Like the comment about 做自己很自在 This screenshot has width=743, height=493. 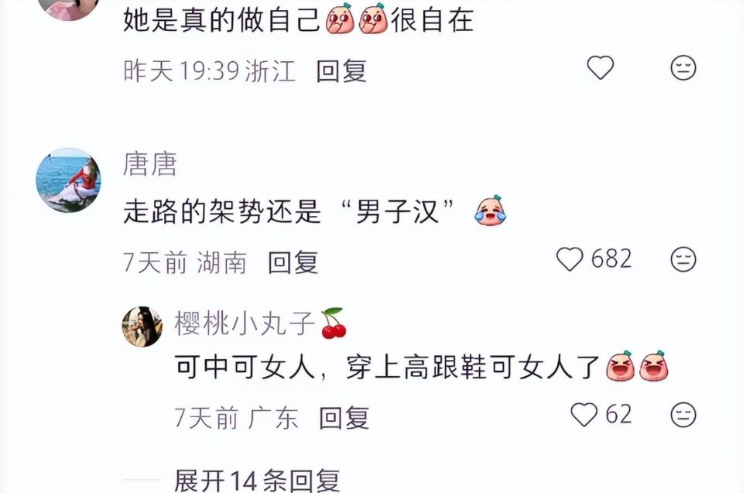point(601,67)
